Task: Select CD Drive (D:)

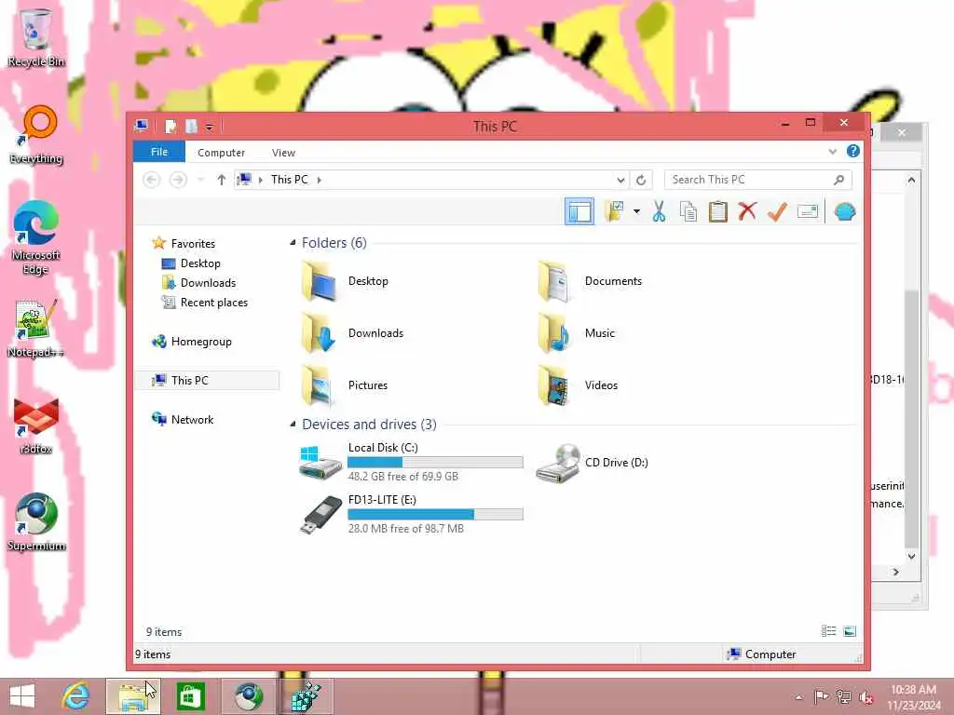Action: coord(592,463)
